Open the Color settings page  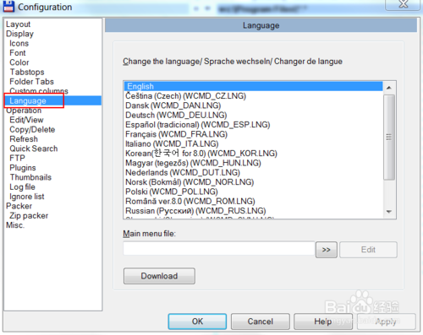click(19, 62)
